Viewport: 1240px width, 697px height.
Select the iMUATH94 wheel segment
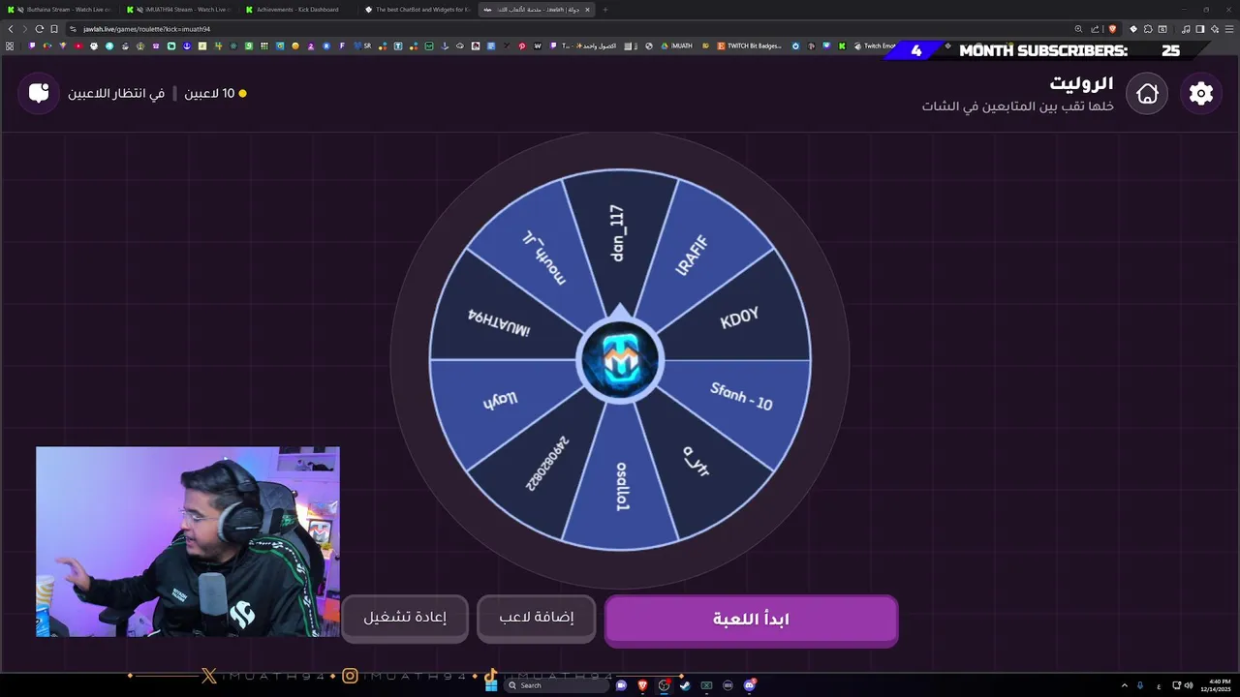click(x=499, y=322)
